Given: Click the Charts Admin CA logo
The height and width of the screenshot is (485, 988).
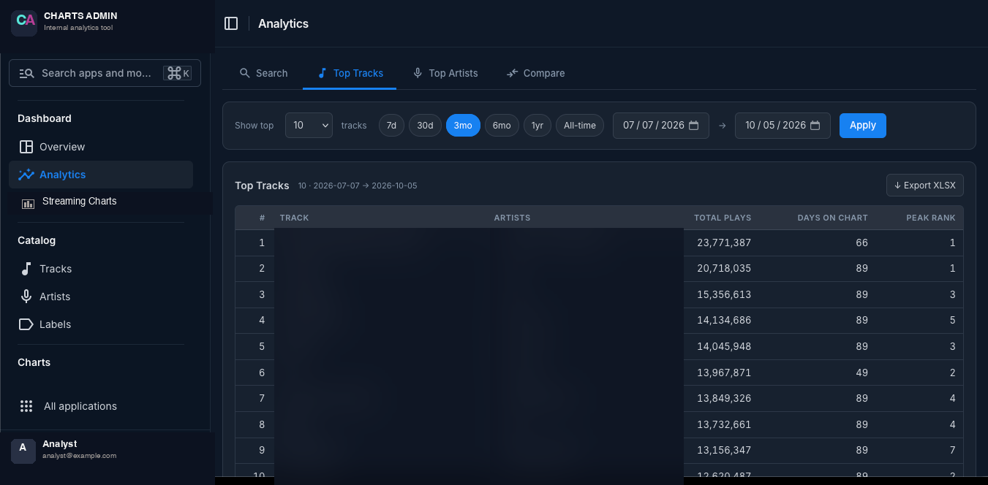Looking at the screenshot, I should pos(24,23).
